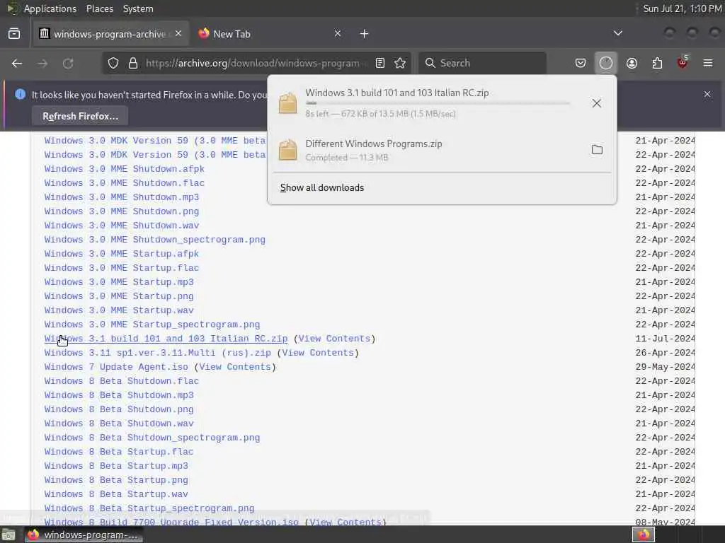This screenshot has height=543, width=725.
Task: Download Windows 3.11 sp1 Multi (rus).zip
Action: tap(158, 353)
